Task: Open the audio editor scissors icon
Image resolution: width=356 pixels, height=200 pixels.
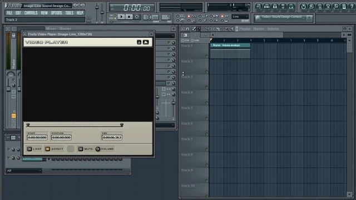Action: coord(328,7)
